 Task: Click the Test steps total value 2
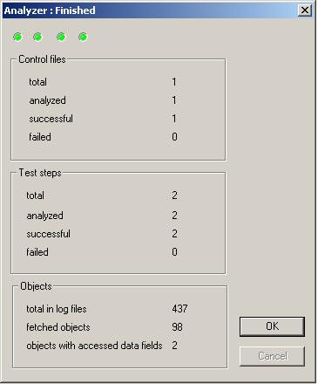174,195
